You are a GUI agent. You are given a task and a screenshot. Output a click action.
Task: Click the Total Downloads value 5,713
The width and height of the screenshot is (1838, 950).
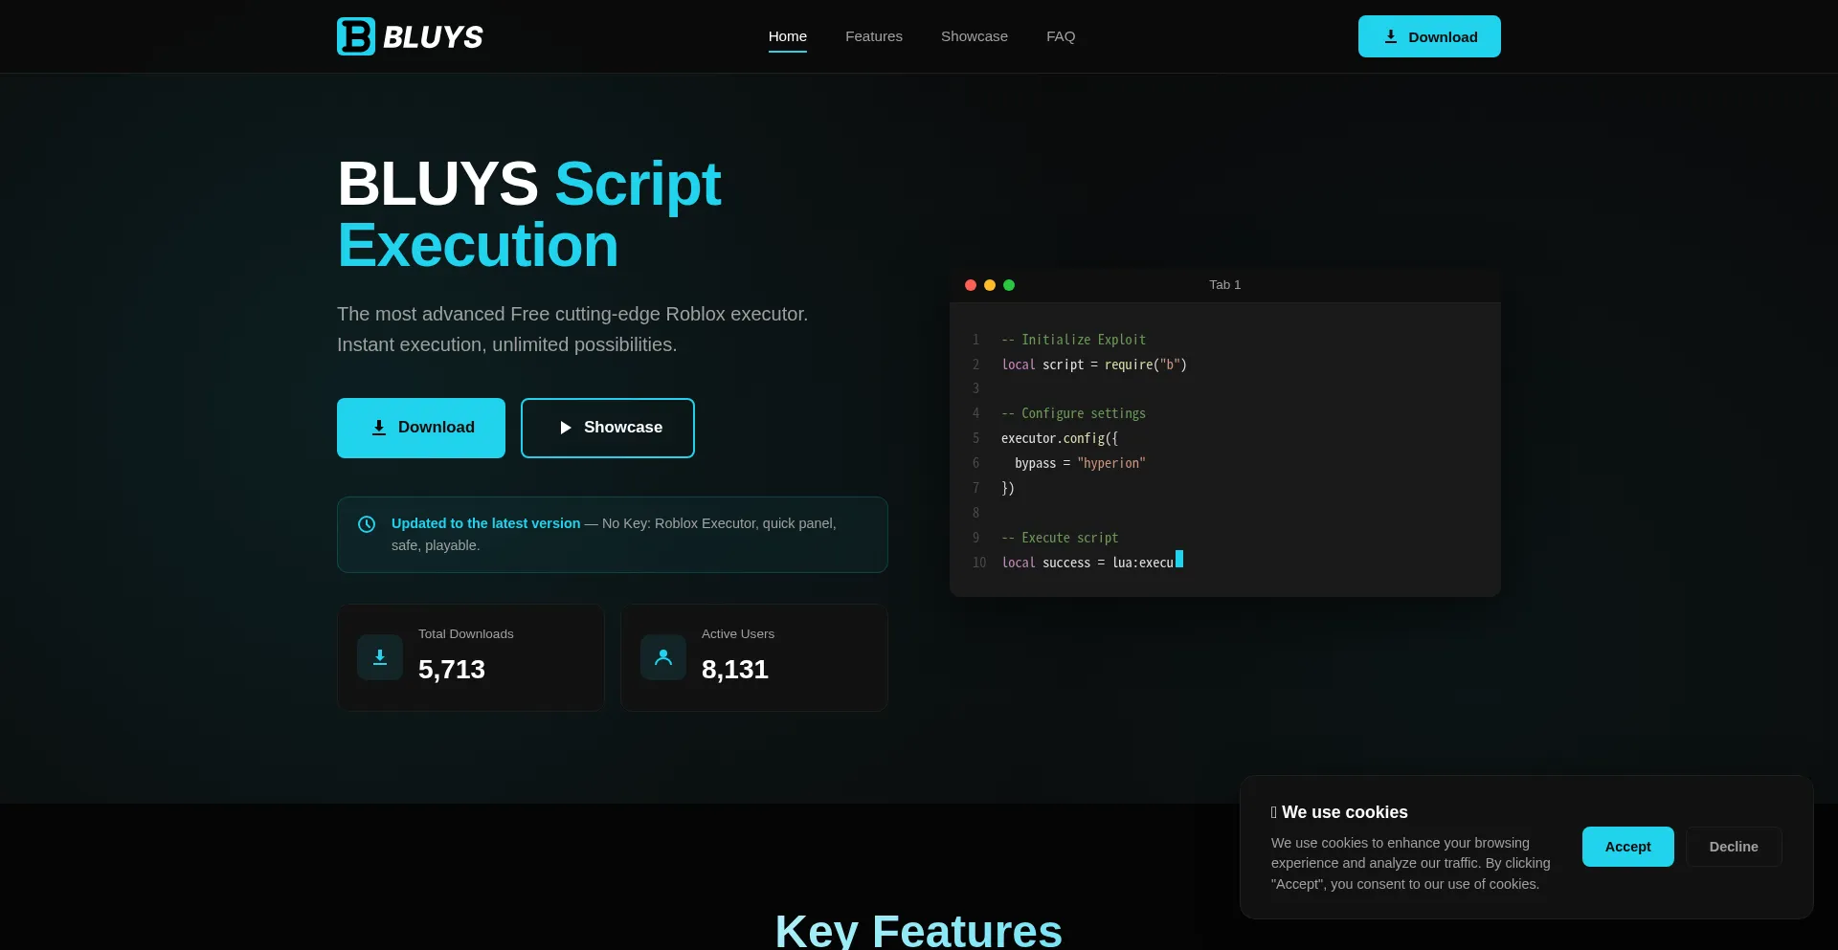point(452,670)
